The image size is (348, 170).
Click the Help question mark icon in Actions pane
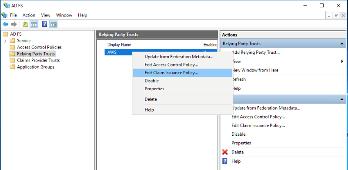click(225, 161)
